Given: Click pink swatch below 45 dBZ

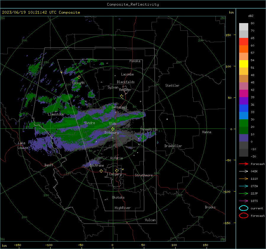Looking at the screenshot, I should pyautogui.click(x=244, y=86).
